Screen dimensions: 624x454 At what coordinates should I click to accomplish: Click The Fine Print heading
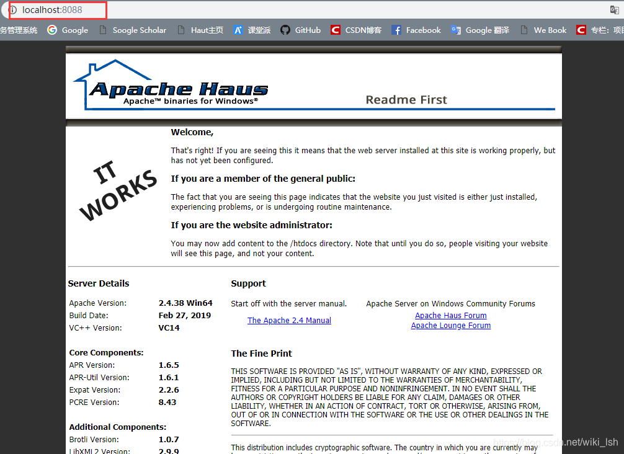[x=262, y=354]
